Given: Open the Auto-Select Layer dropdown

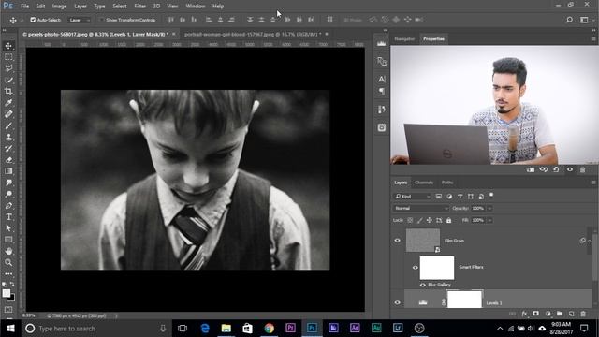Looking at the screenshot, I should pos(80,20).
